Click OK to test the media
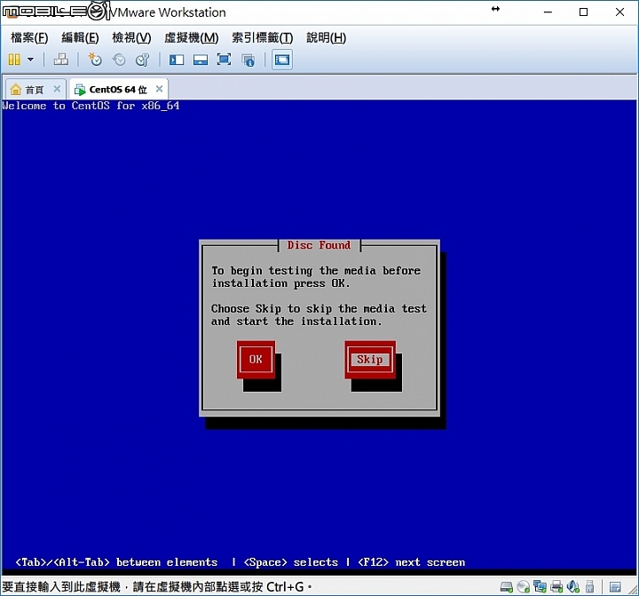 click(x=256, y=360)
